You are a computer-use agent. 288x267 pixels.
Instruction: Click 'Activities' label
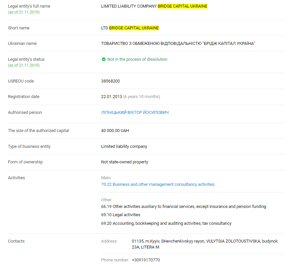pyautogui.click(x=16, y=178)
